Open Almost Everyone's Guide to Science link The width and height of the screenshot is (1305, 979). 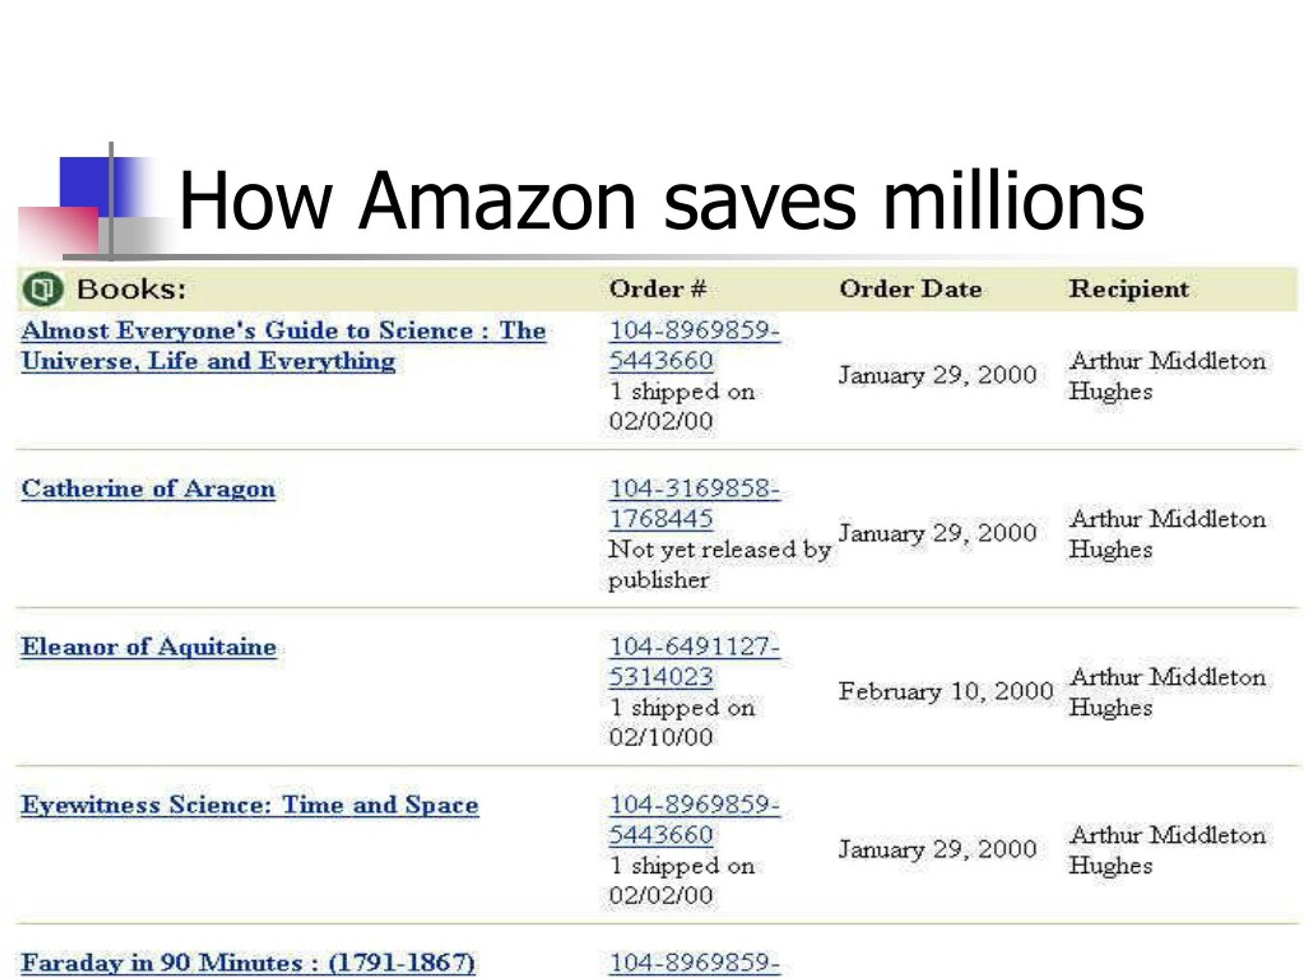284,346
